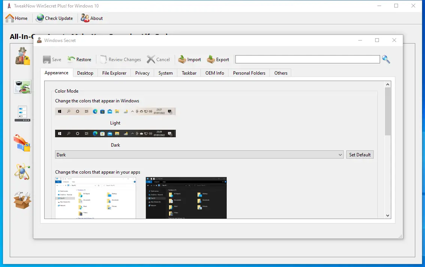Maximize the Windows Secret dialog
This screenshot has height=267, width=425.
(x=377, y=40)
